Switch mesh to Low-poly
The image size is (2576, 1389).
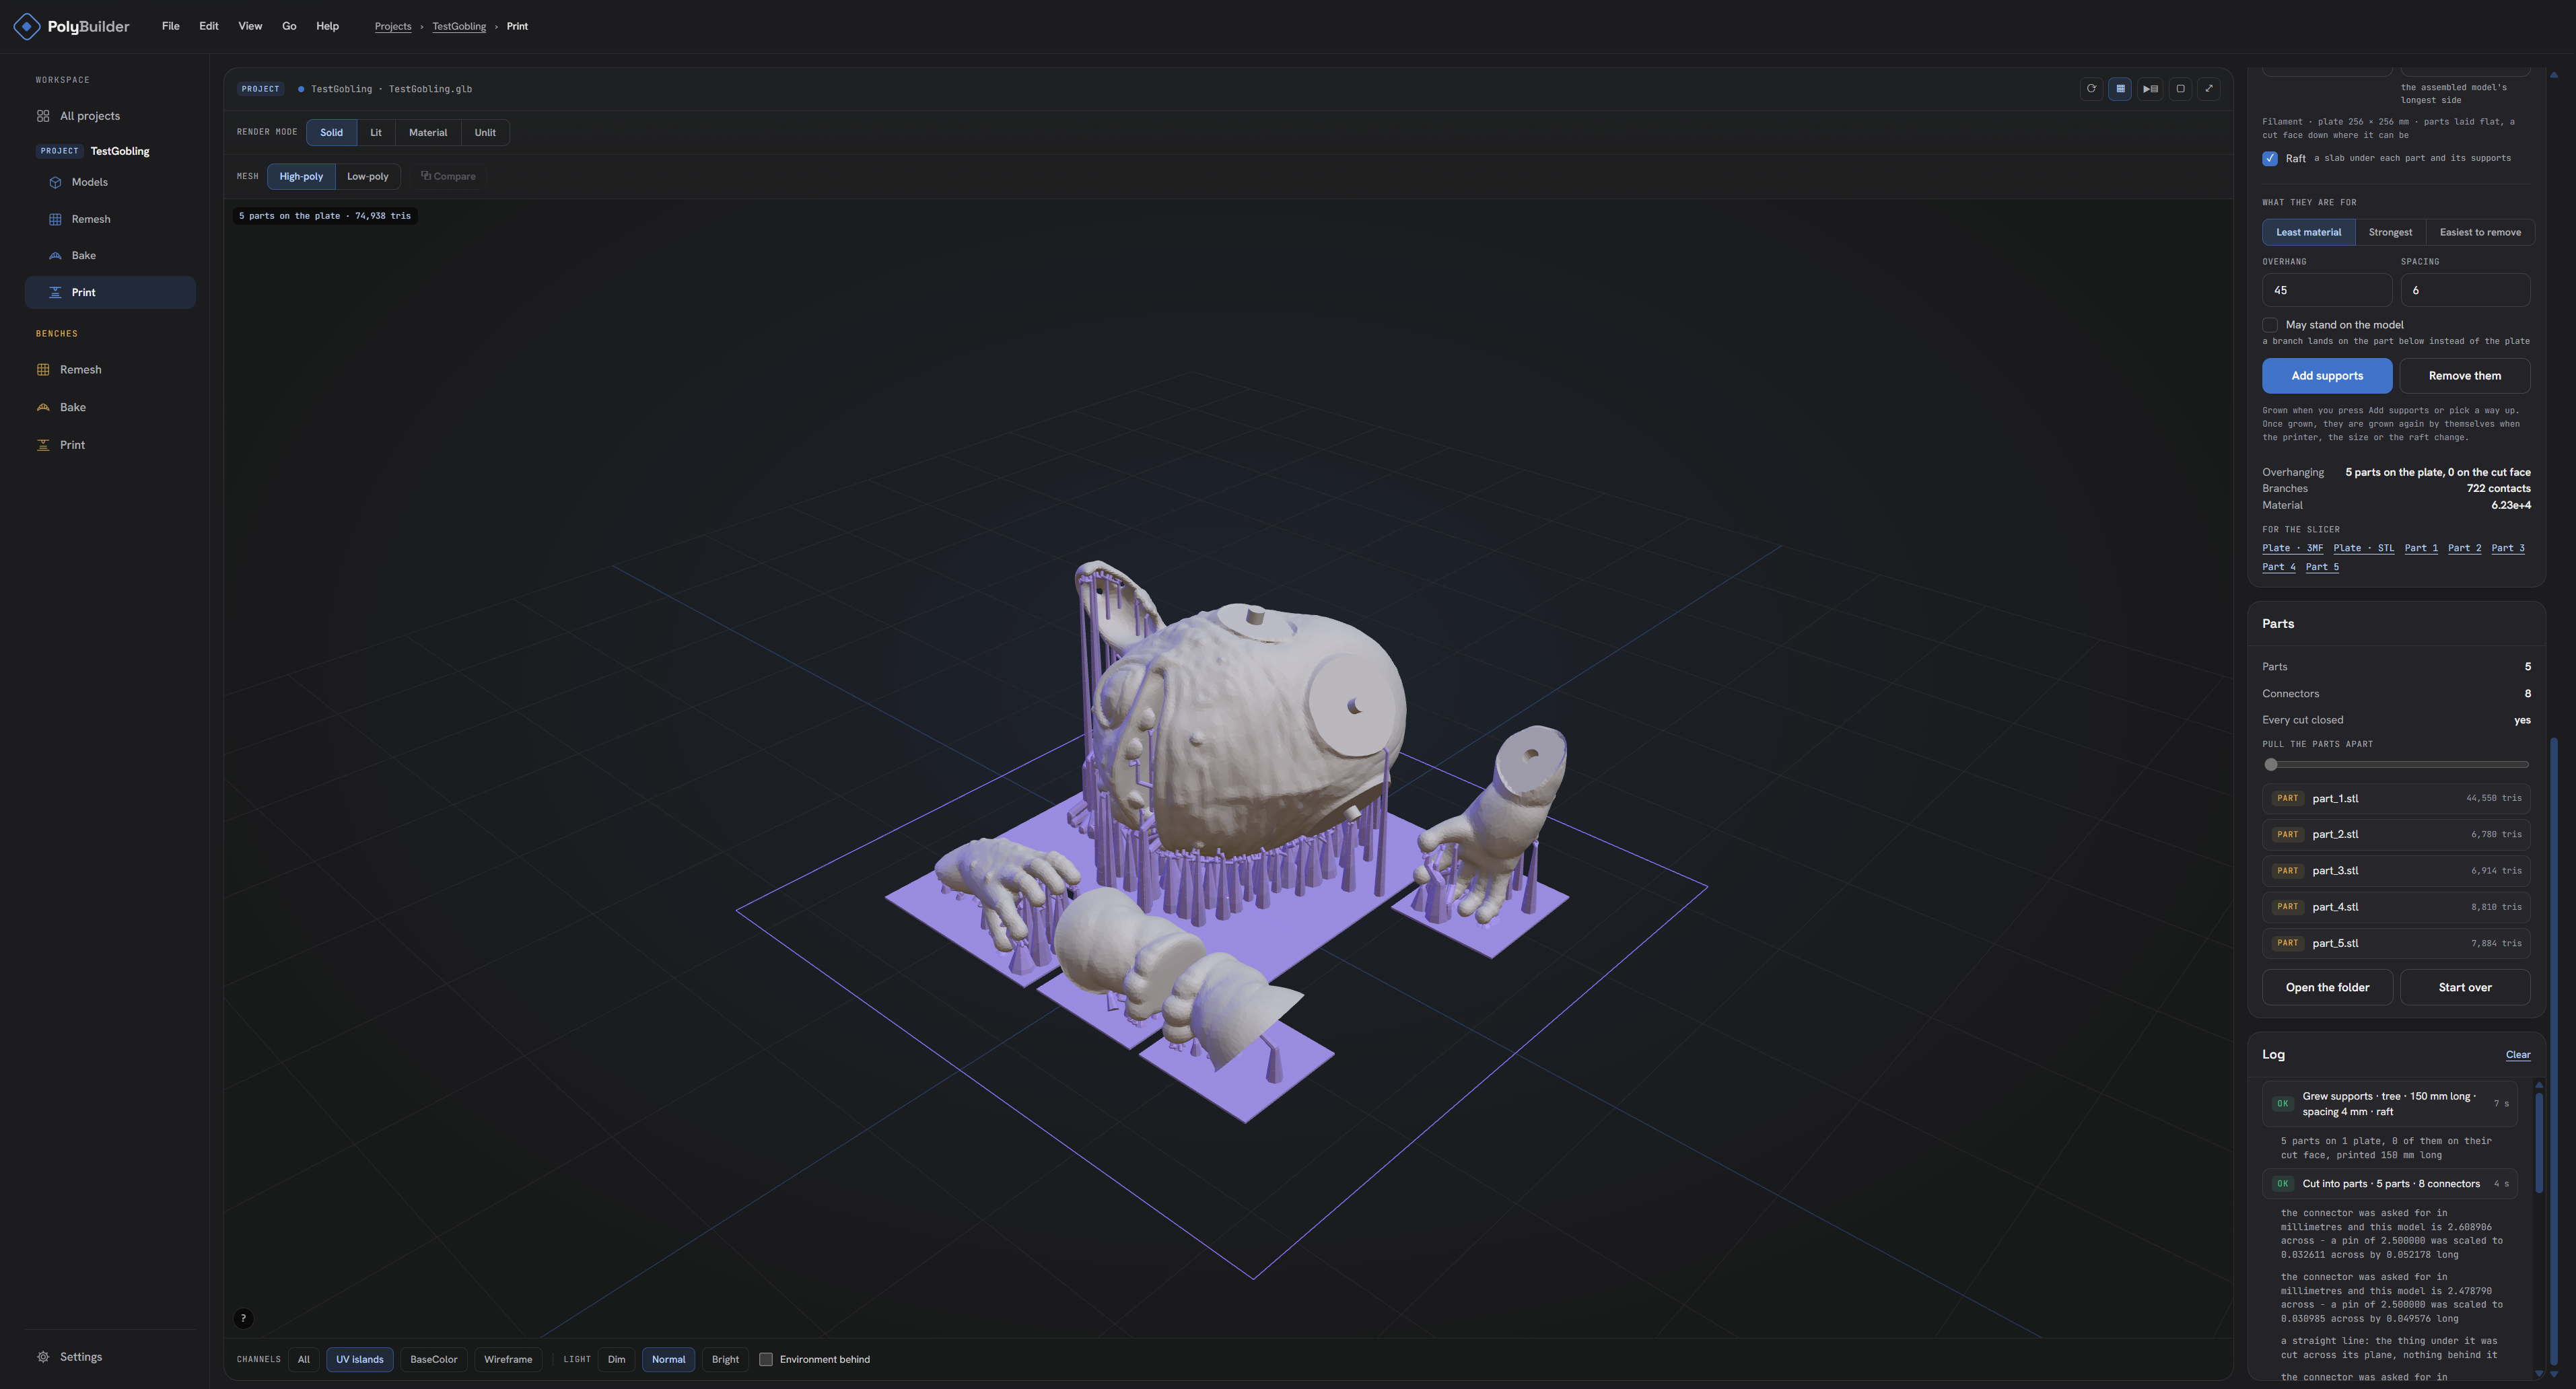tap(367, 176)
